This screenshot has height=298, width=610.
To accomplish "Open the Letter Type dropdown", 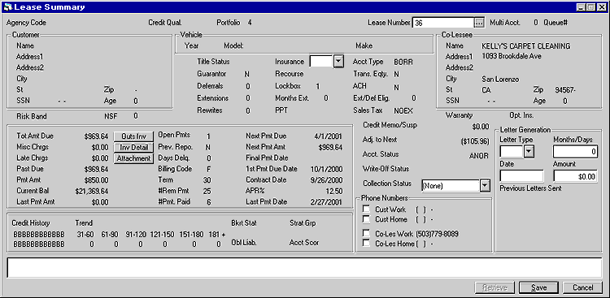I will click(529, 151).
